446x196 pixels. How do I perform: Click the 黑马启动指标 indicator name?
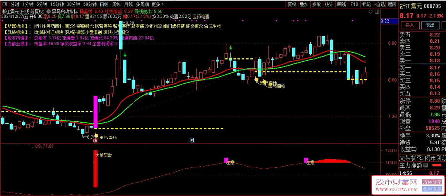tap(65, 12)
